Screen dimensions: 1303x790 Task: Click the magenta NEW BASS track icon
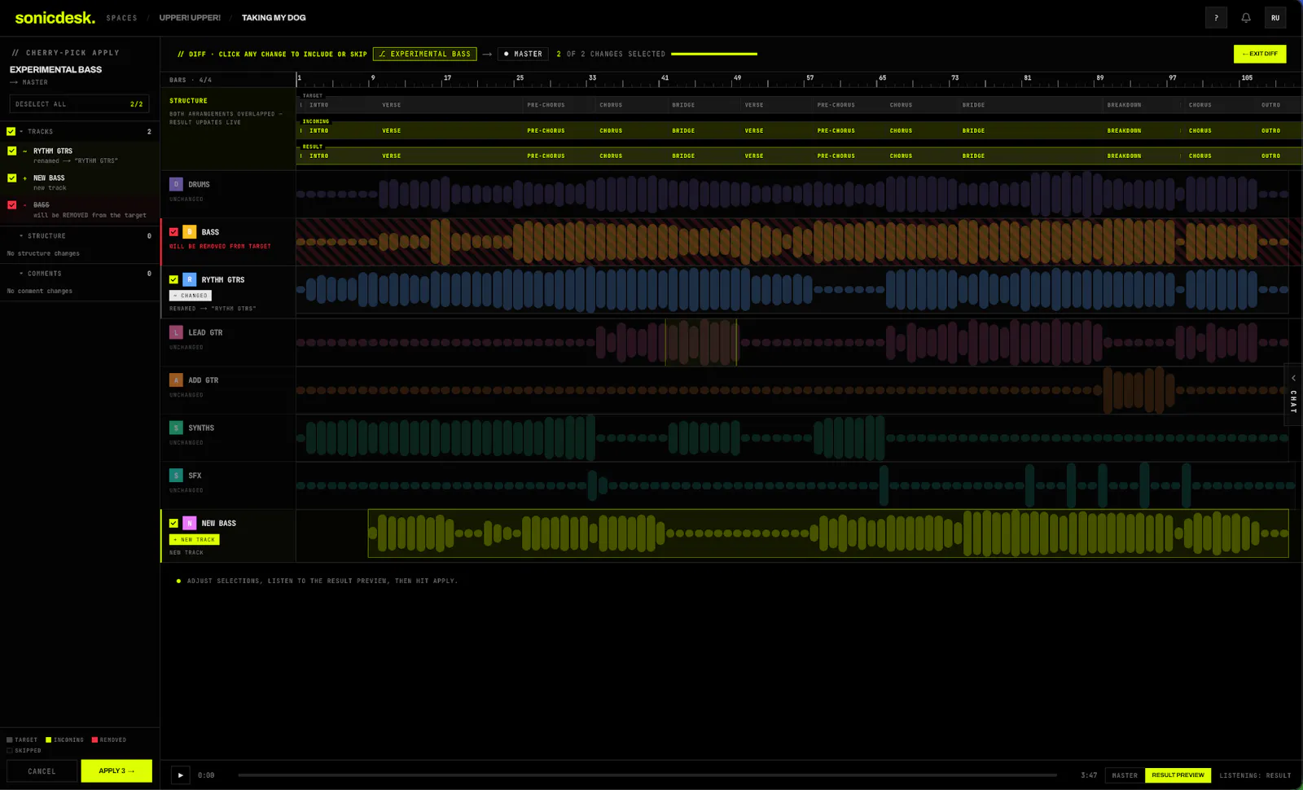pos(189,523)
